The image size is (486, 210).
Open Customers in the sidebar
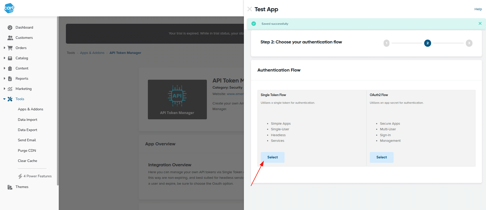pos(24,38)
